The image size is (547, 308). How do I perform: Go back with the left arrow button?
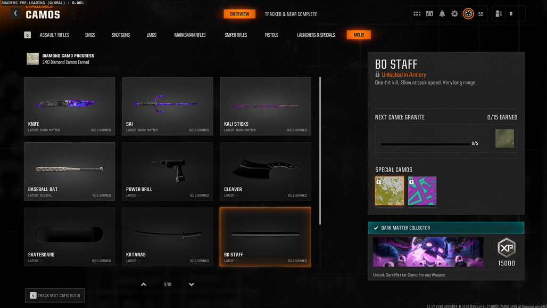coord(15,13)
